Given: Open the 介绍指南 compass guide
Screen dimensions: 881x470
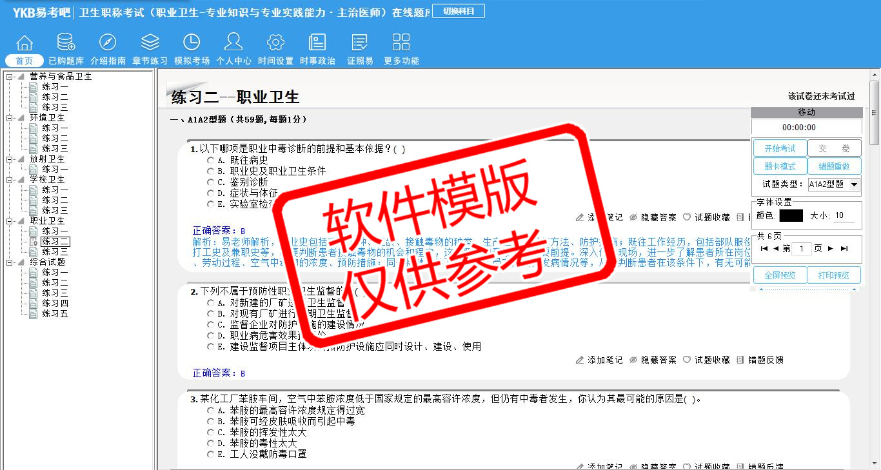Looking at the screenshot, I should tap(108, 43).
